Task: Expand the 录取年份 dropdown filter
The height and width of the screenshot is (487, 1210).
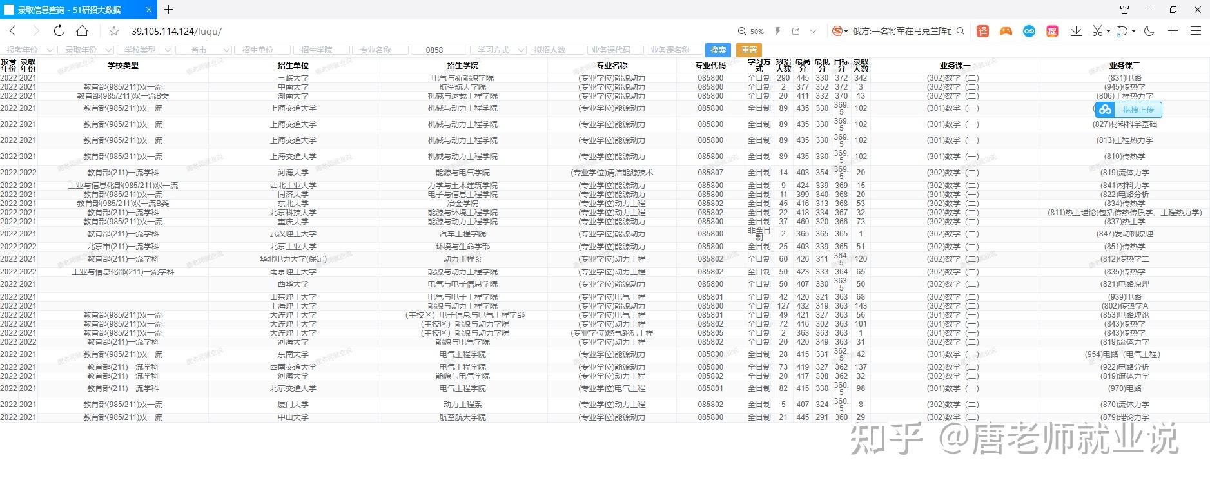Action: (x=86, y=50)
